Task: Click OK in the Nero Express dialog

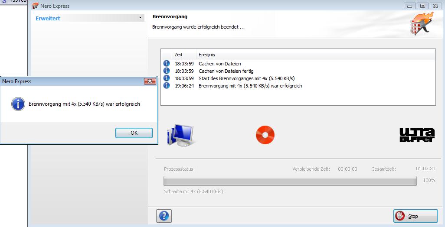Action: click(x=134, y=133)
